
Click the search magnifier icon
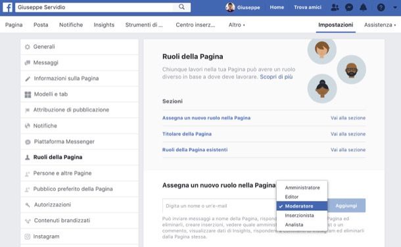click(x=181, y=7)
